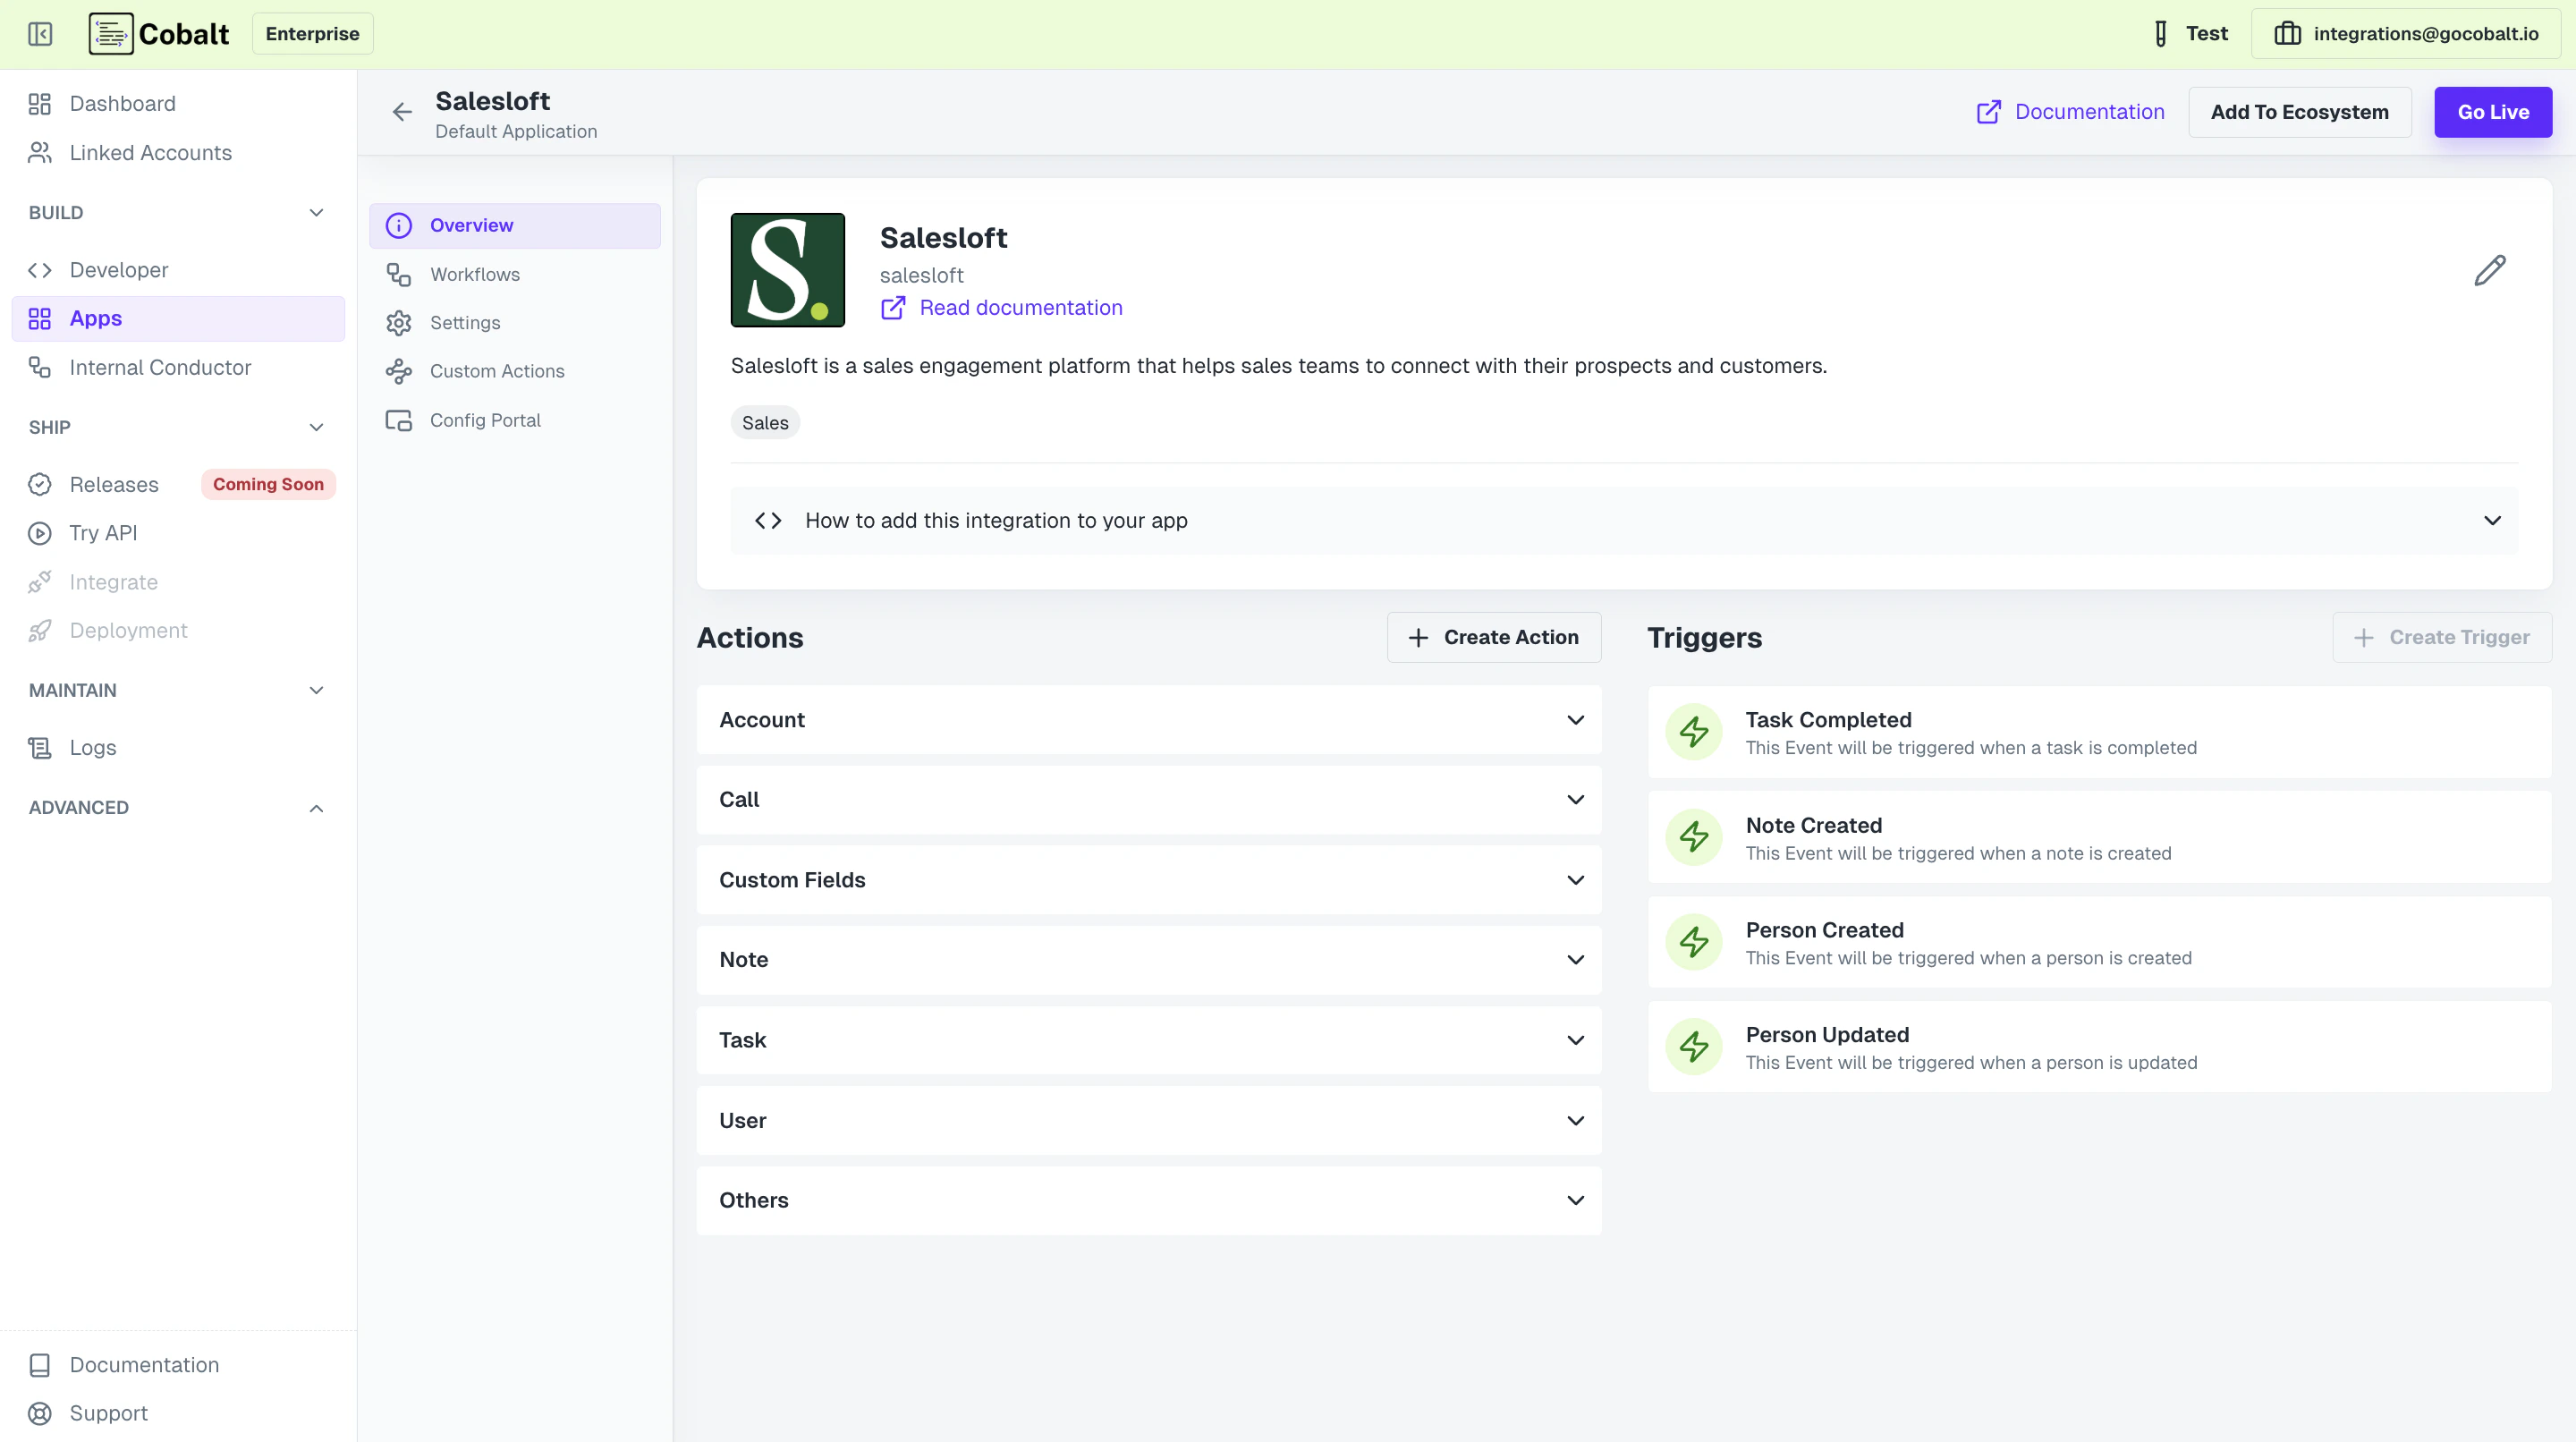Open Settings via the gear icon
The height and width of the screenshot is (1442, 2576).
pos(398,322)
